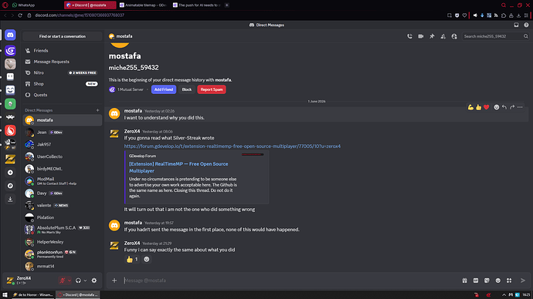Forward mostafa's first message
Screen dimensions: 533x299
click(x=512, y=107)
